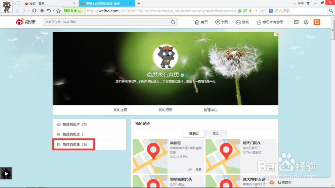Select the 签到过 tab
The image size is (335, 188).
(194, 133)
